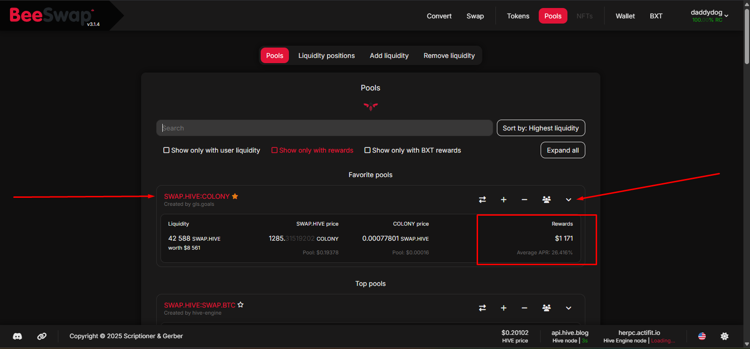The height and width of the screenshot is (349, 750).
Task: Click the swap icon for SWAP.HIVE:COLONY pool
Action: click(482, 200)
